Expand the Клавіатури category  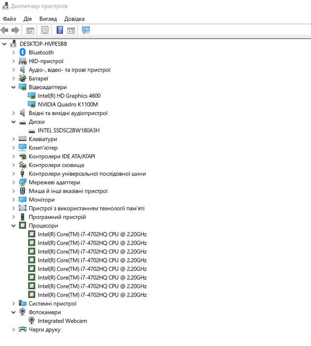tap(13, 139)
